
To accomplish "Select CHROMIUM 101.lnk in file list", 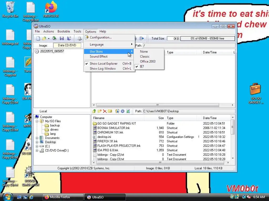I will (x=110, y=132).
